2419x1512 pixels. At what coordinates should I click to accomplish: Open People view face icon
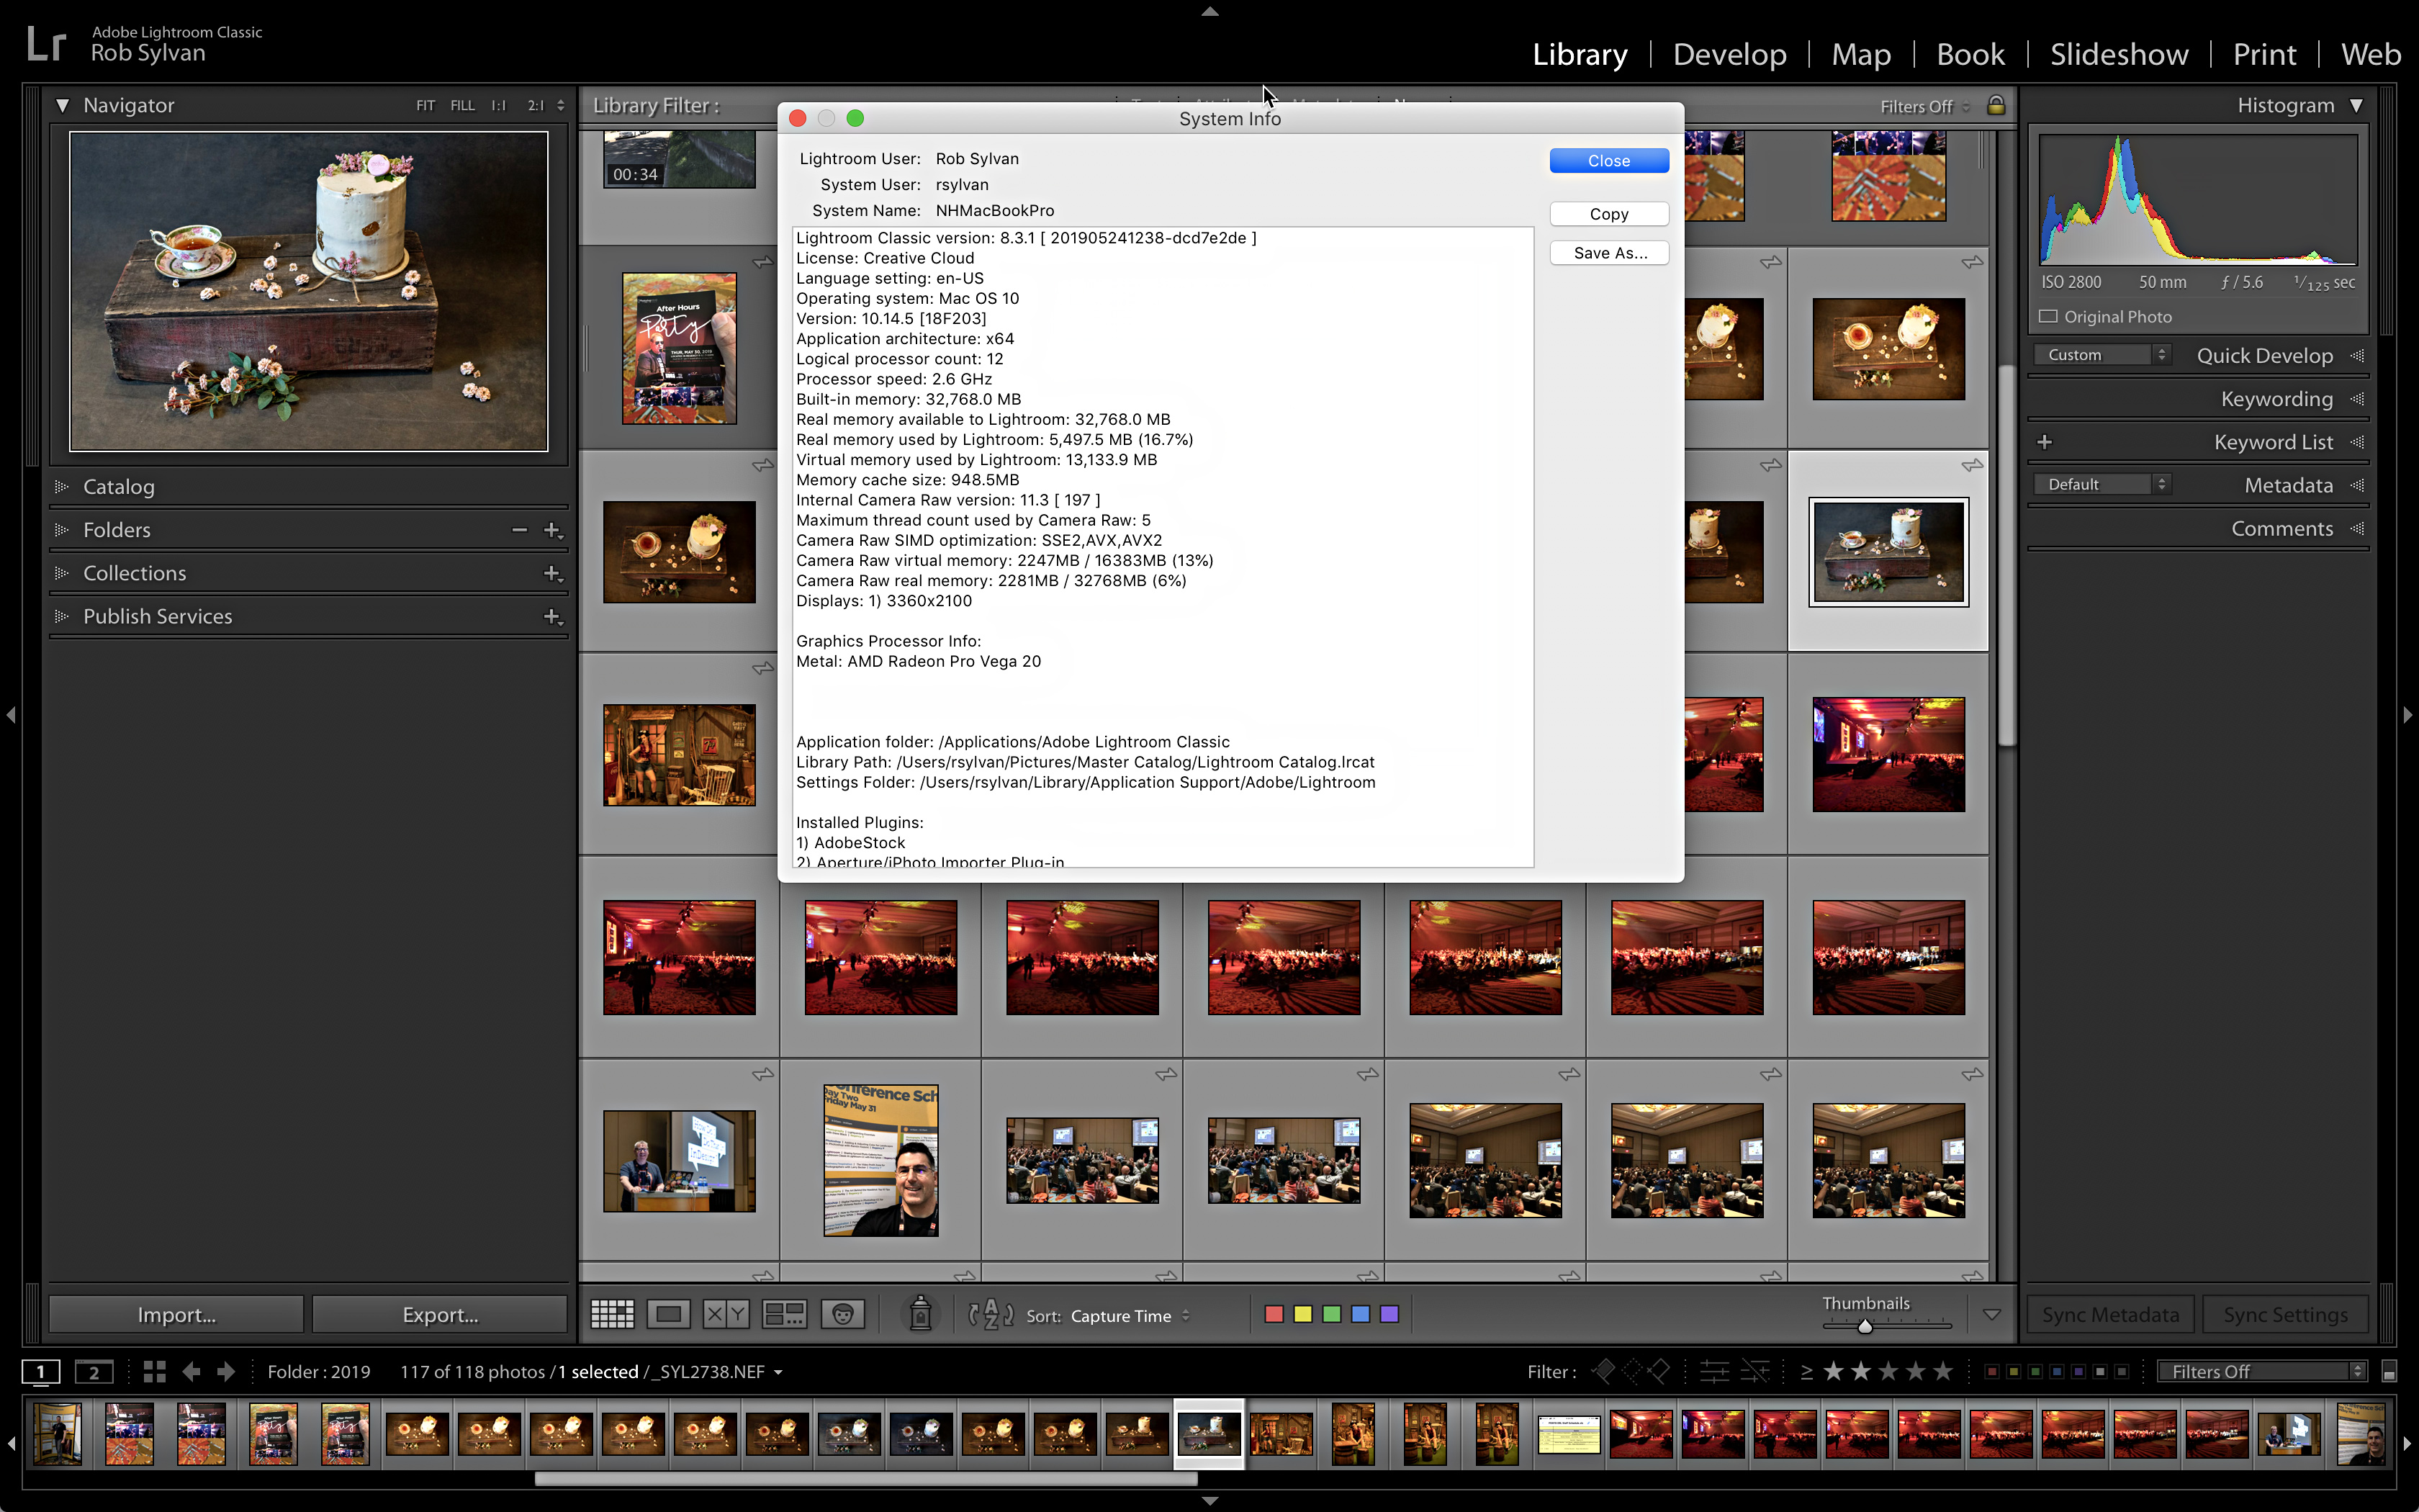[x=842, y=1314]
